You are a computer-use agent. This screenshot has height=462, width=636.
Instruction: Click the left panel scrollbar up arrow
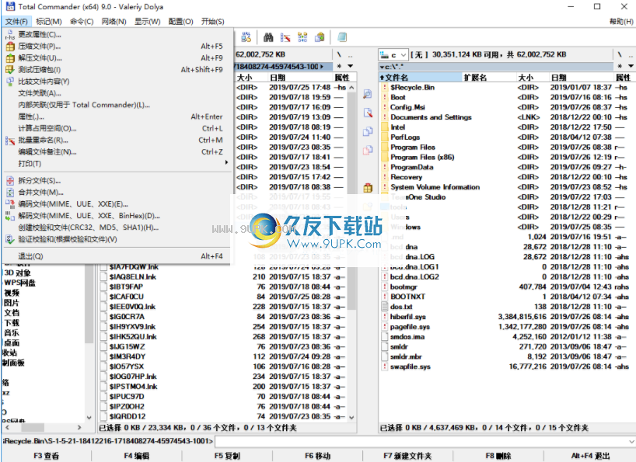pos(351,87)
